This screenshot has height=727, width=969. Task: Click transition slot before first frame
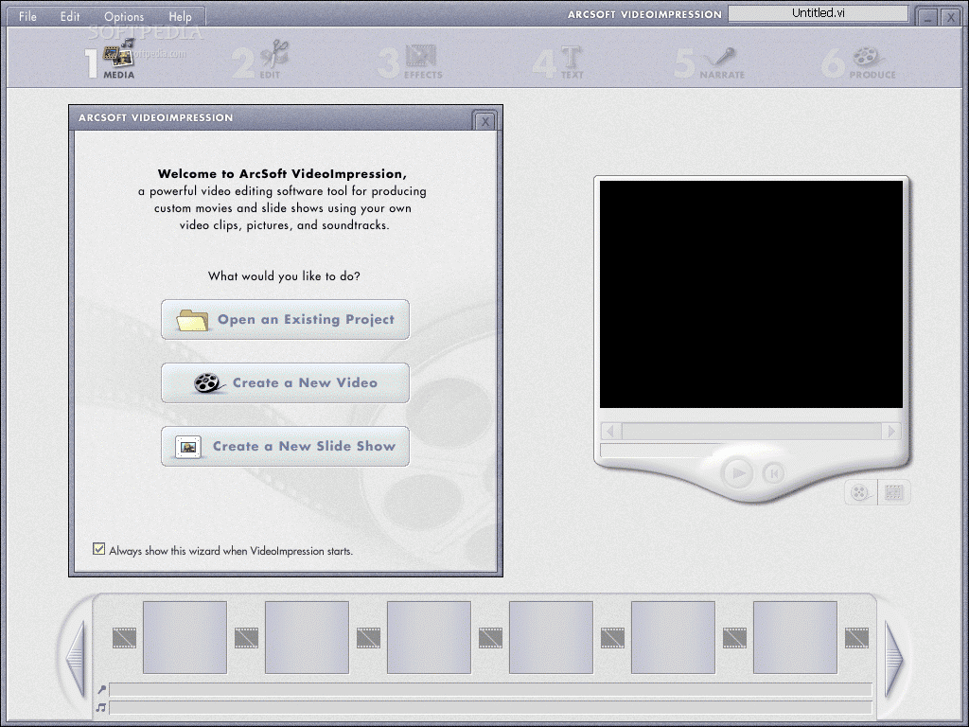coord(124,638)
